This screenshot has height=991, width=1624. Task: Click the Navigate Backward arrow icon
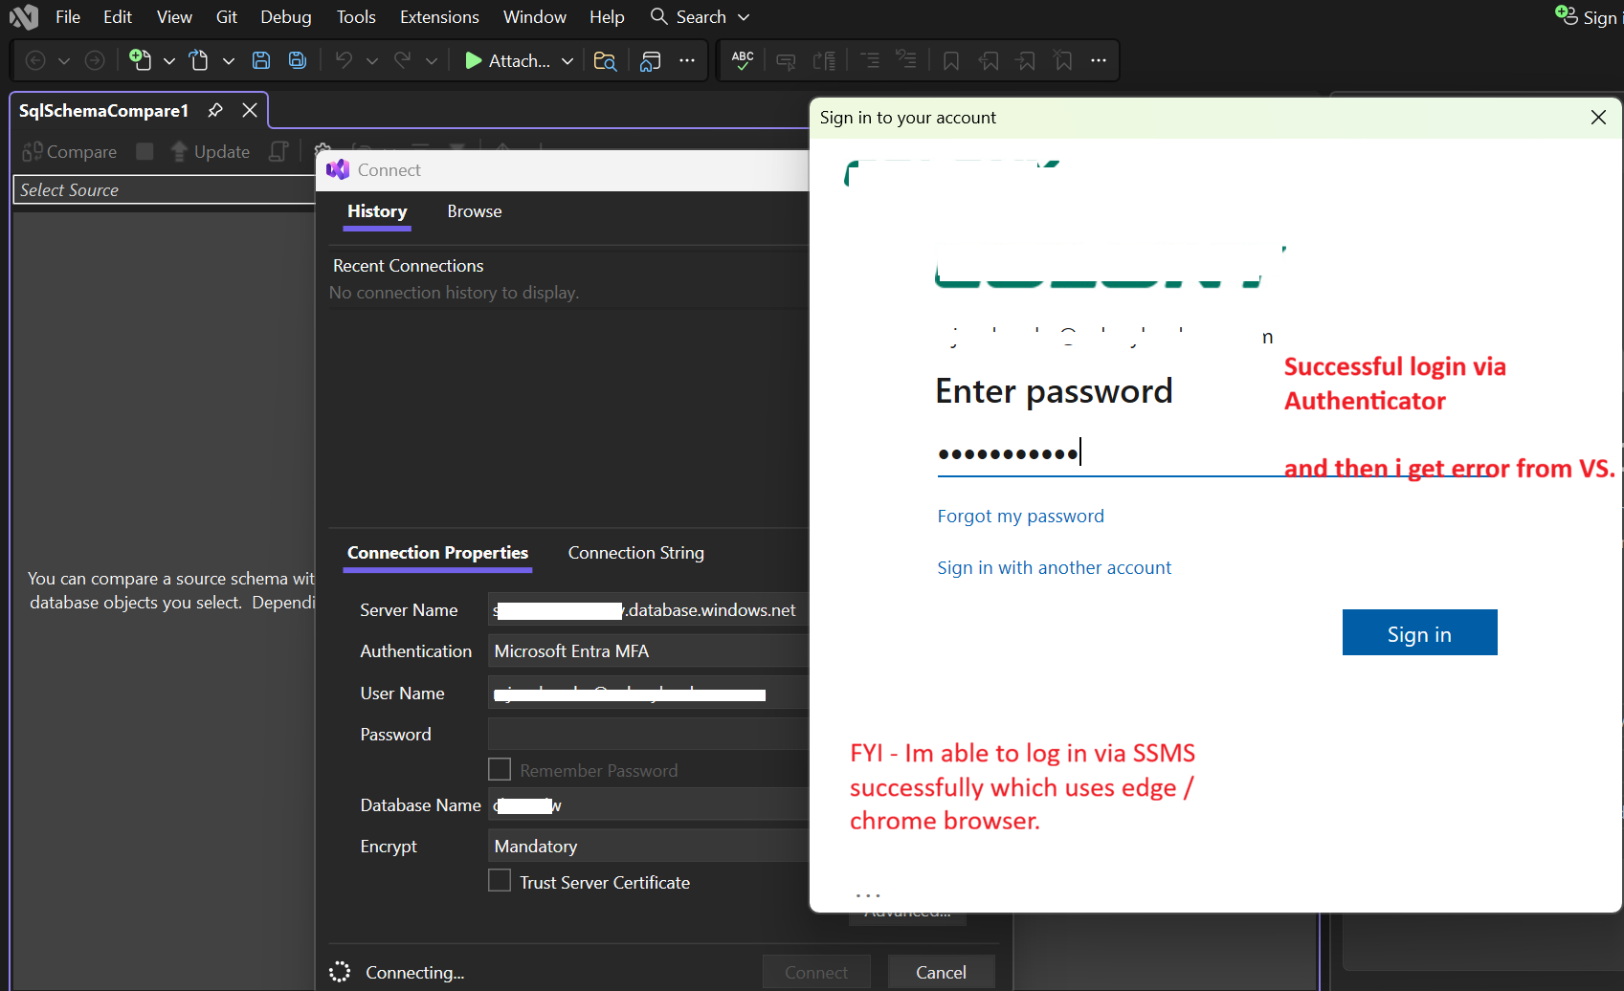[35, 60]
